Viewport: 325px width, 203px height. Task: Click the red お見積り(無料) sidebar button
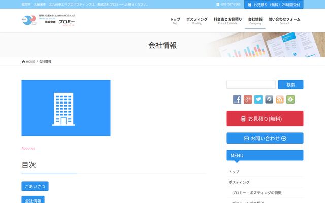coord(265,118)
